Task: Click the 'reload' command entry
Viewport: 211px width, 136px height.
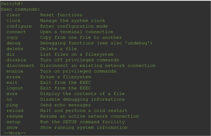Action: 15,110
